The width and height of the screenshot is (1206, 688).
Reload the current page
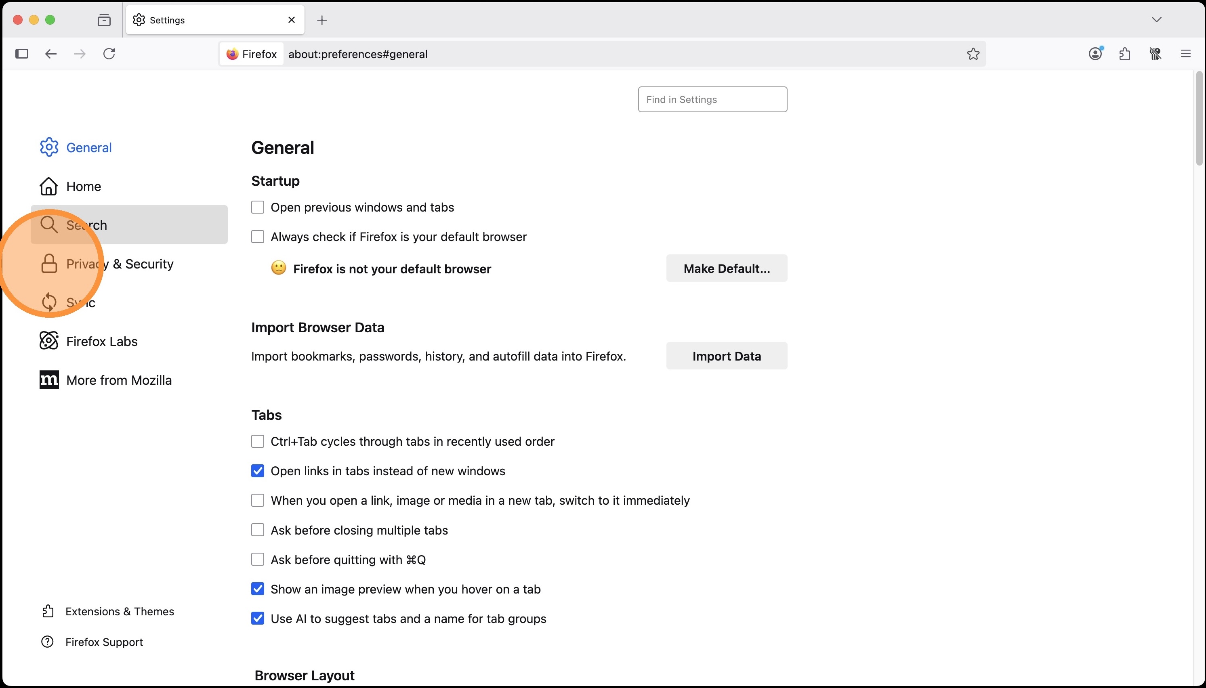[109, 54]
